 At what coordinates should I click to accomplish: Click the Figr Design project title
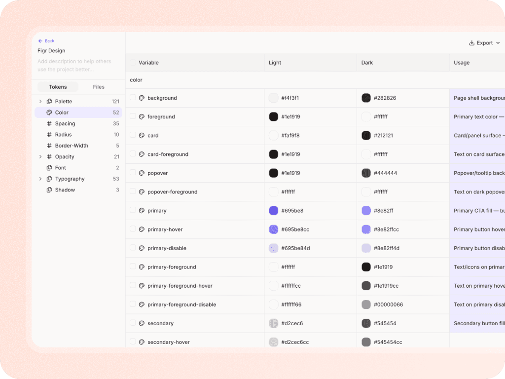pyautogui.click(x=51, y=51)
